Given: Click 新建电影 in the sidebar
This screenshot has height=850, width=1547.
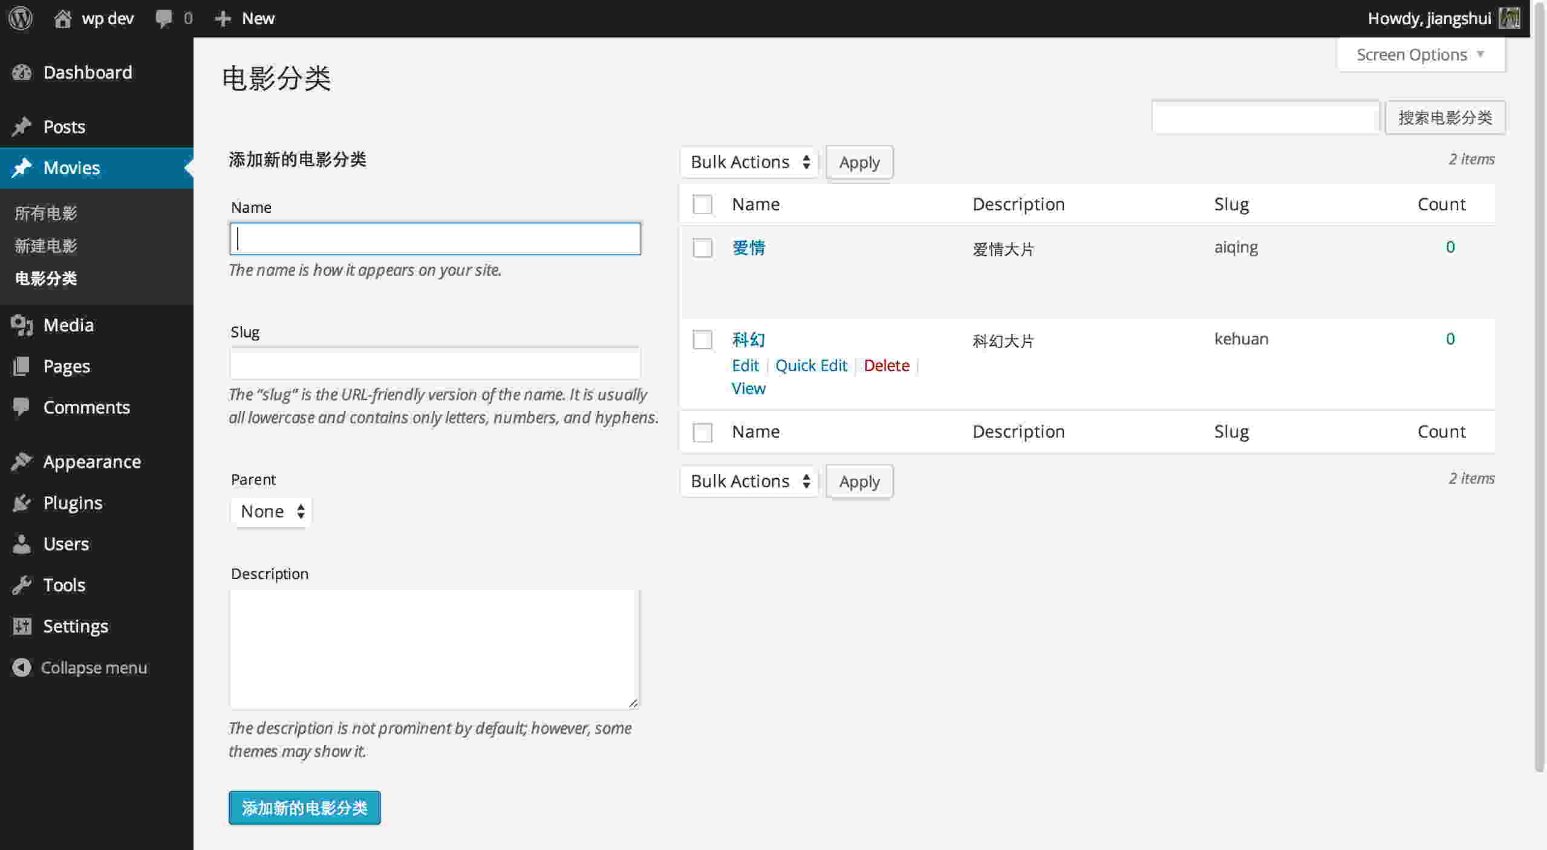Looking at the screenshot, I should point(45,246).
